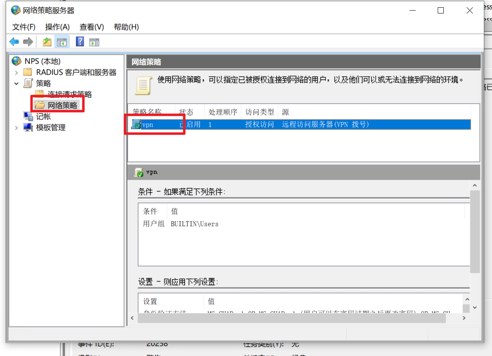Collapse the 策略 tree node
492x356 pixels.
[x=16, y=84]
